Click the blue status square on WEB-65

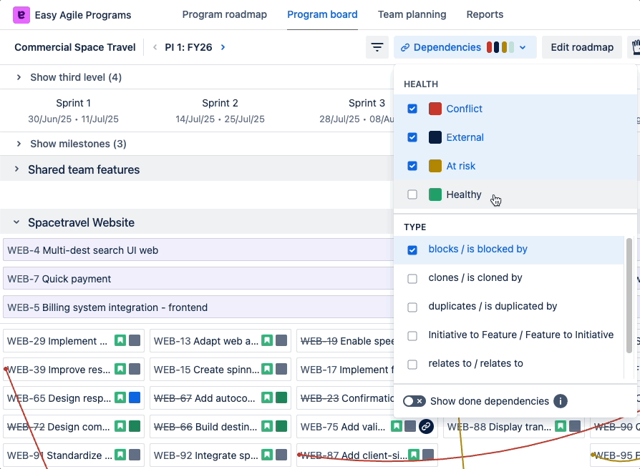pos(135,398)
